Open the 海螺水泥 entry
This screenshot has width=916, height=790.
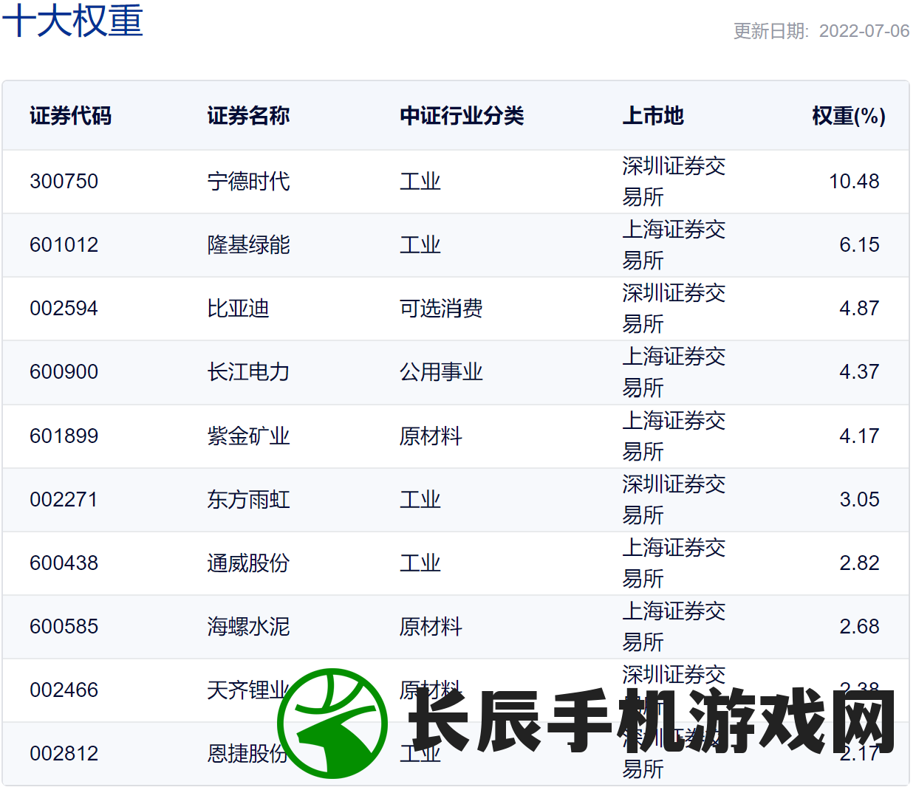tap(248, 627)
